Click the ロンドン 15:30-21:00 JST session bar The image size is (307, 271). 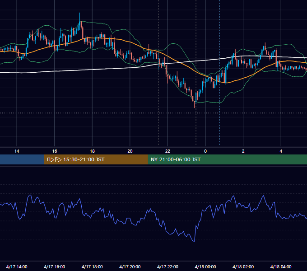pos(96,159)
